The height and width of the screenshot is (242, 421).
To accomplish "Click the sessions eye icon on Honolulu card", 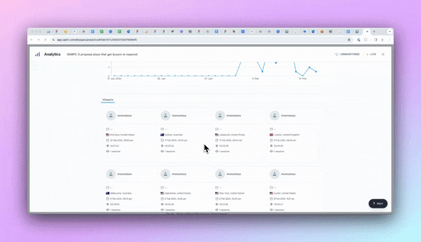I will [x=108, y=151].
